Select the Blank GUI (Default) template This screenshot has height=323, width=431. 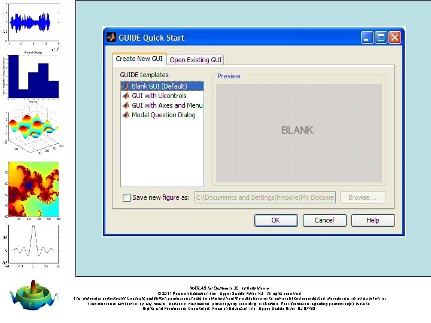coord(162,86)
